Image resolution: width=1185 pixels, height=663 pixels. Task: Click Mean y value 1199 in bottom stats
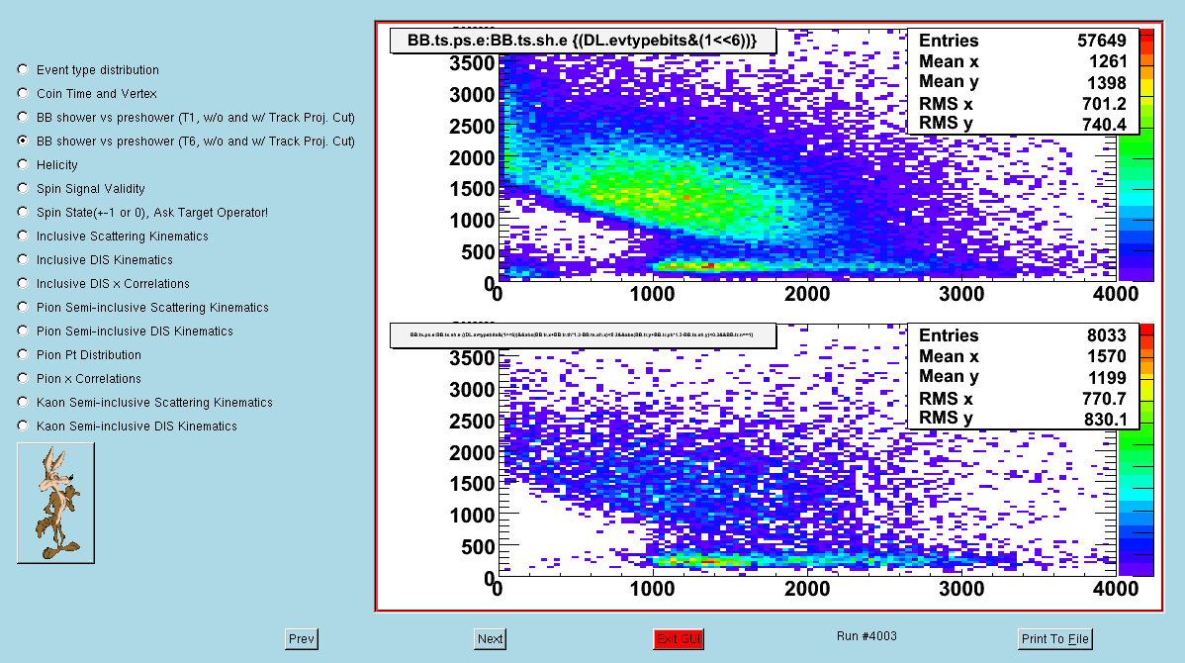(1107, 377)
